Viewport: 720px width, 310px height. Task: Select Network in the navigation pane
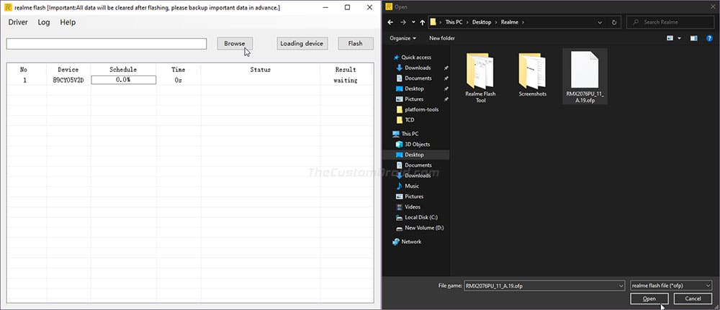(411, 242)
